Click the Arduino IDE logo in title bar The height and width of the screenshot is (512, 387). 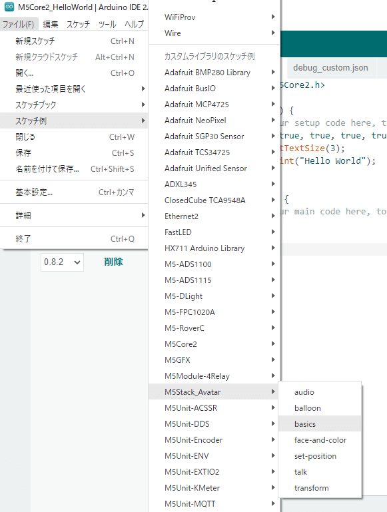pyautogui.click(x=9, y=7)
